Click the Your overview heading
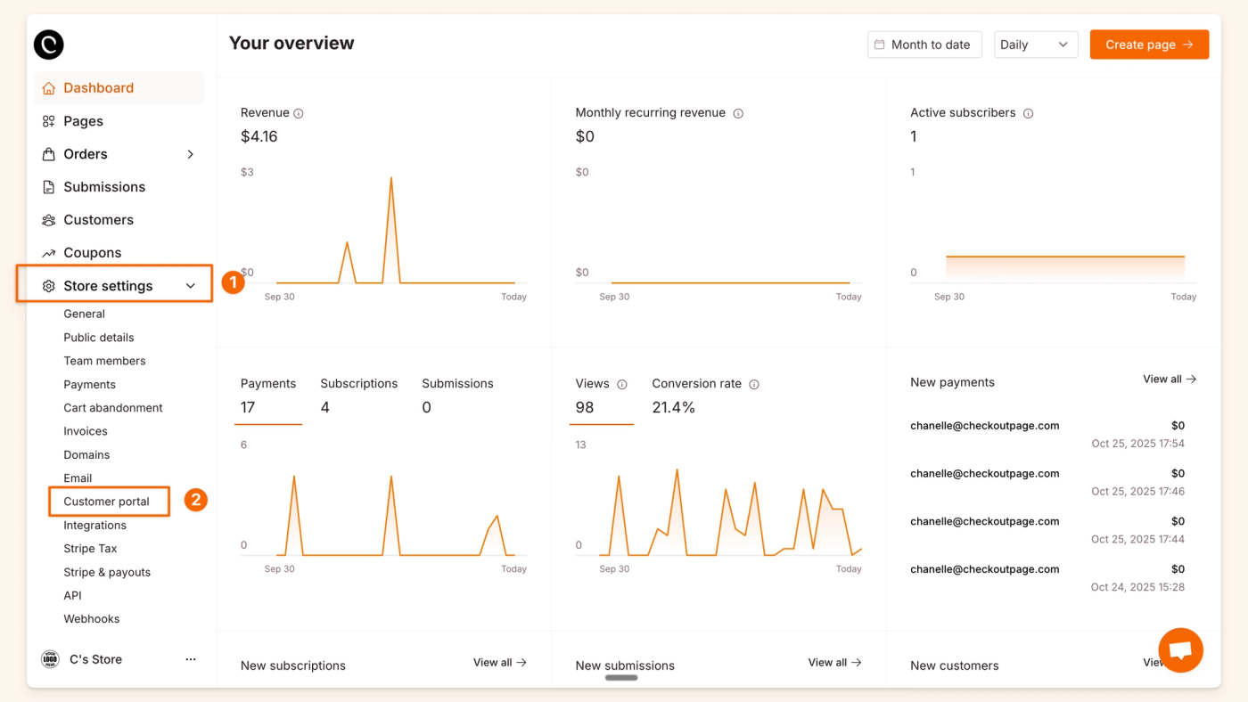Image resolution: width=1248 pixels, height=702 pixels. (291, 43)
